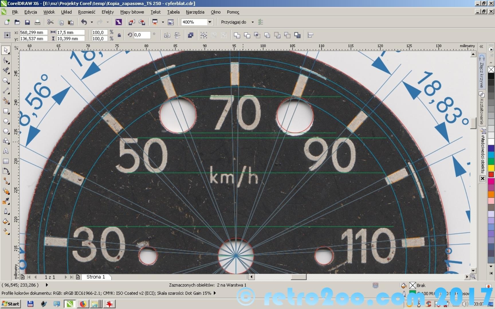Image resolution: width=495 pixels, height=309 pixels.
Task: Choose the Rectangle tool
Action: pyautogui.click(x=6, y=111)
